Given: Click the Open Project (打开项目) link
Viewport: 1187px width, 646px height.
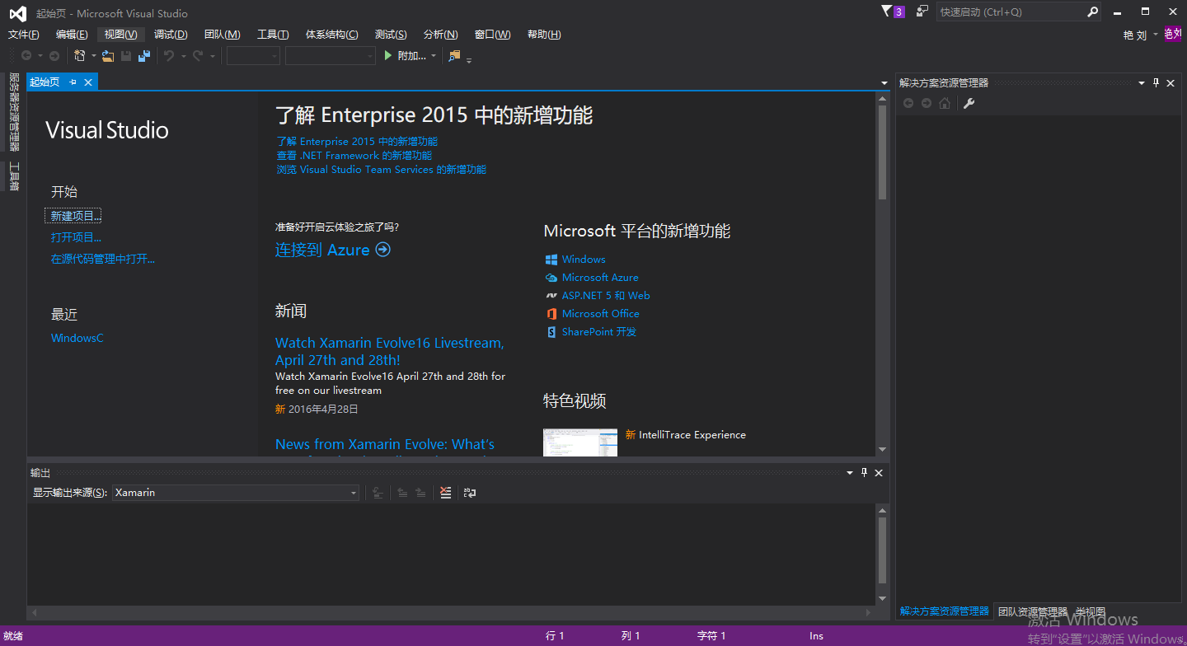Looking at the screenshot, I should tap(76, 237).
